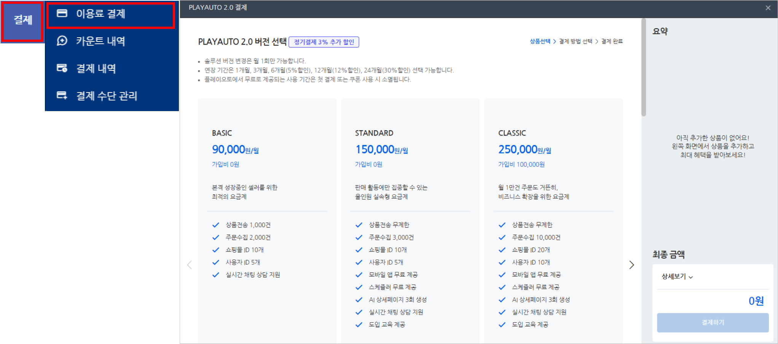Click the vertical scrollbar of plan list

(x=644, y=68)
